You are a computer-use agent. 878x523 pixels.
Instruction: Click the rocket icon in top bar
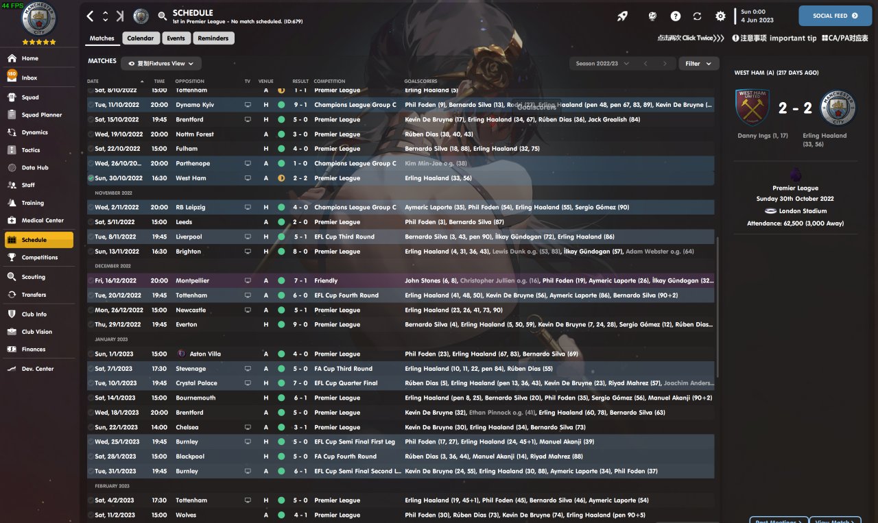622,16
